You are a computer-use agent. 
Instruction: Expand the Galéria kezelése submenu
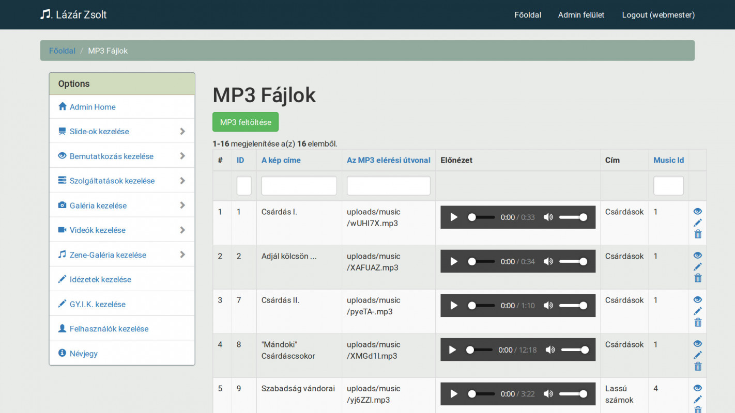point(122,205)
